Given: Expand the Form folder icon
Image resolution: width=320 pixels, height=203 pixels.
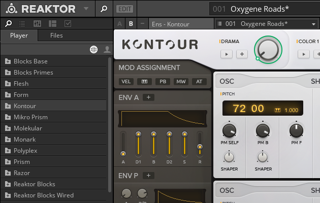Looking at the screenshot, I should pos(8,95).
